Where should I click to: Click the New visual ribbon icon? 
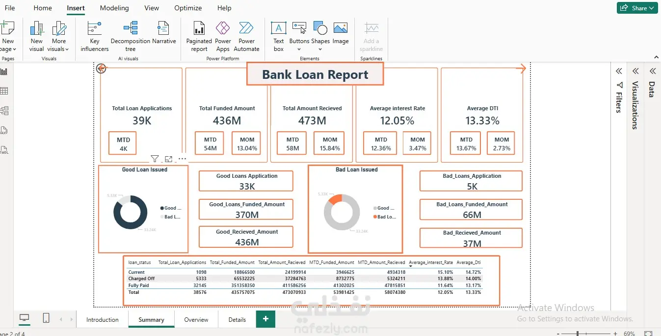point(36,36)
